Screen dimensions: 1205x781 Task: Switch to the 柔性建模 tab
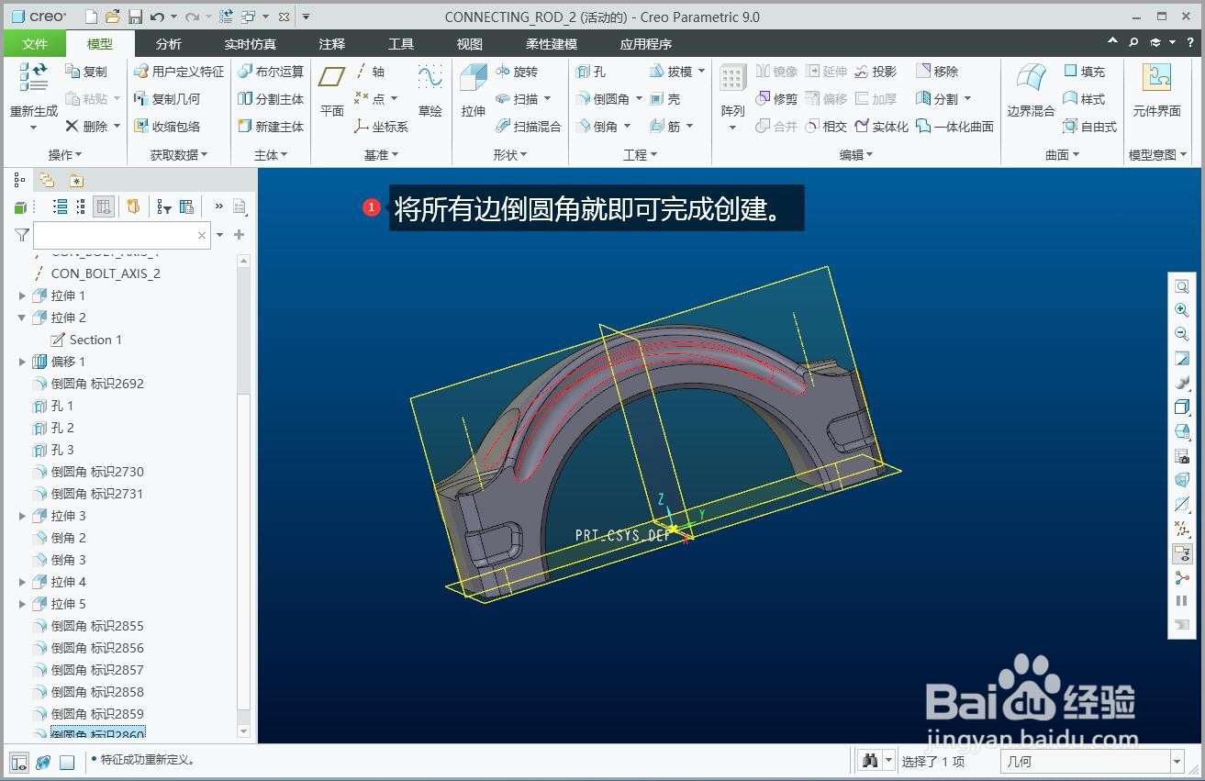click(552, 44)
